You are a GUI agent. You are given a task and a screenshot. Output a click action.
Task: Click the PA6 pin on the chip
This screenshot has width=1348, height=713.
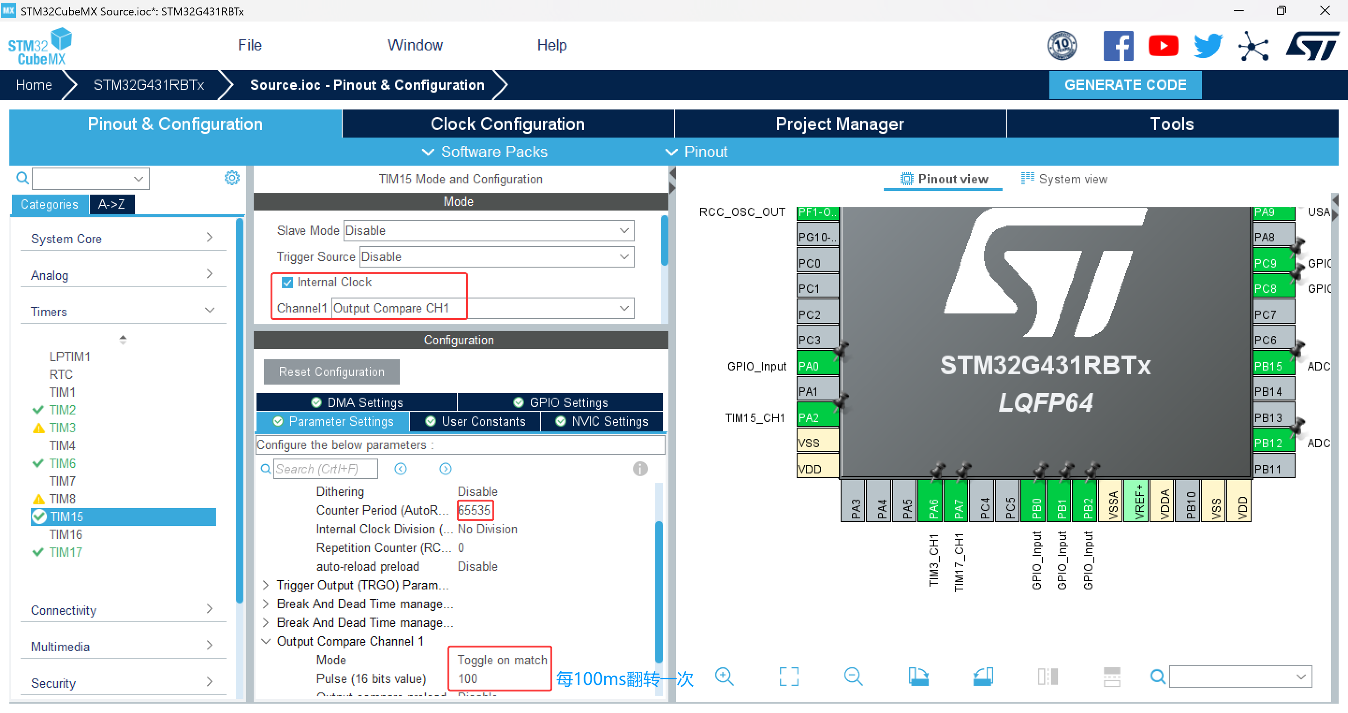coord(931,500)
